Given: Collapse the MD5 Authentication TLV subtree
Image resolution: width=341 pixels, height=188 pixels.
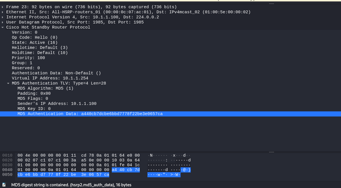Looking at the screenshot, I should coord(8,83).
